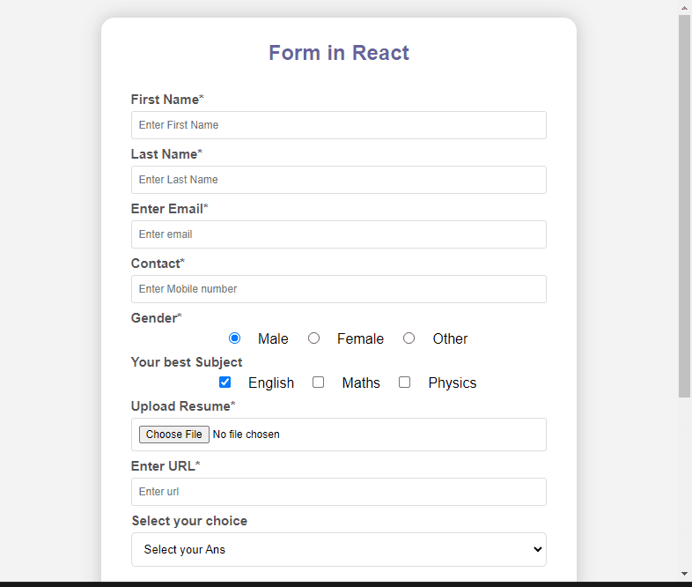This screenshot has height=587, width=692.
Task: Choose the Female gender option
Action: click(313, 338)
